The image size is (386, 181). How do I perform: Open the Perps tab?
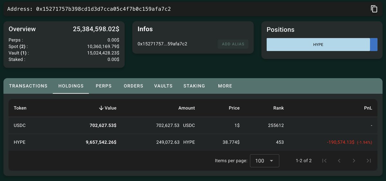click(x=104, y=86)
